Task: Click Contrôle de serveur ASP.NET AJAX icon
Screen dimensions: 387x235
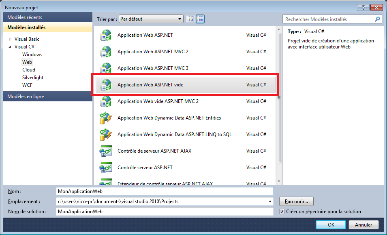Action: coord(105,151)
